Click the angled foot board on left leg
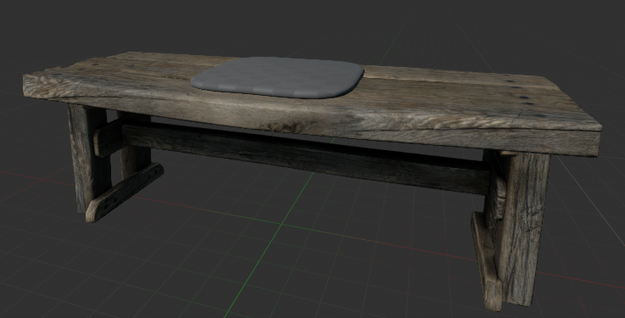625x318 pixels. click(x=125, y=192)
